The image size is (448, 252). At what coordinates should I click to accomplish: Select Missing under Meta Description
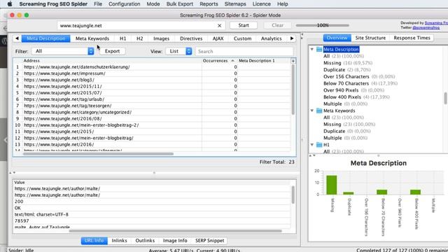tap(332, 63)
